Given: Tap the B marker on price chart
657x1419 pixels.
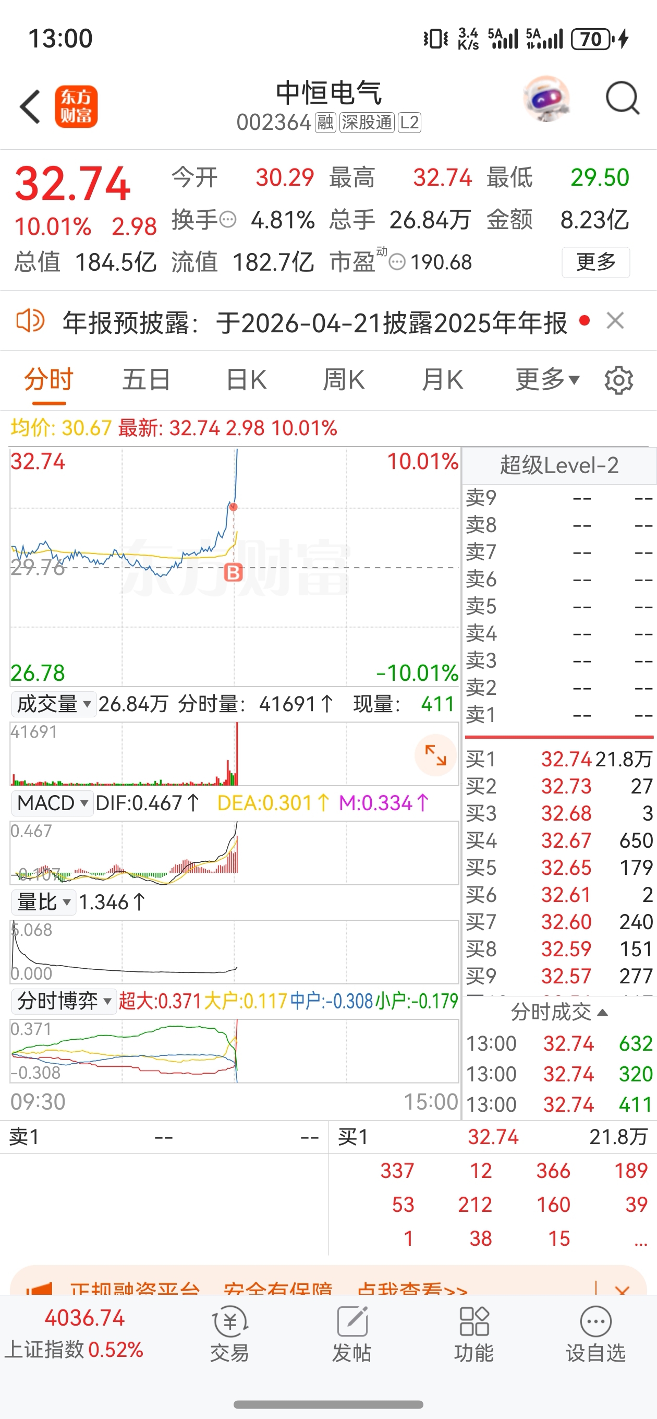Looking at the screenshot, I should (x=234, y=572).
